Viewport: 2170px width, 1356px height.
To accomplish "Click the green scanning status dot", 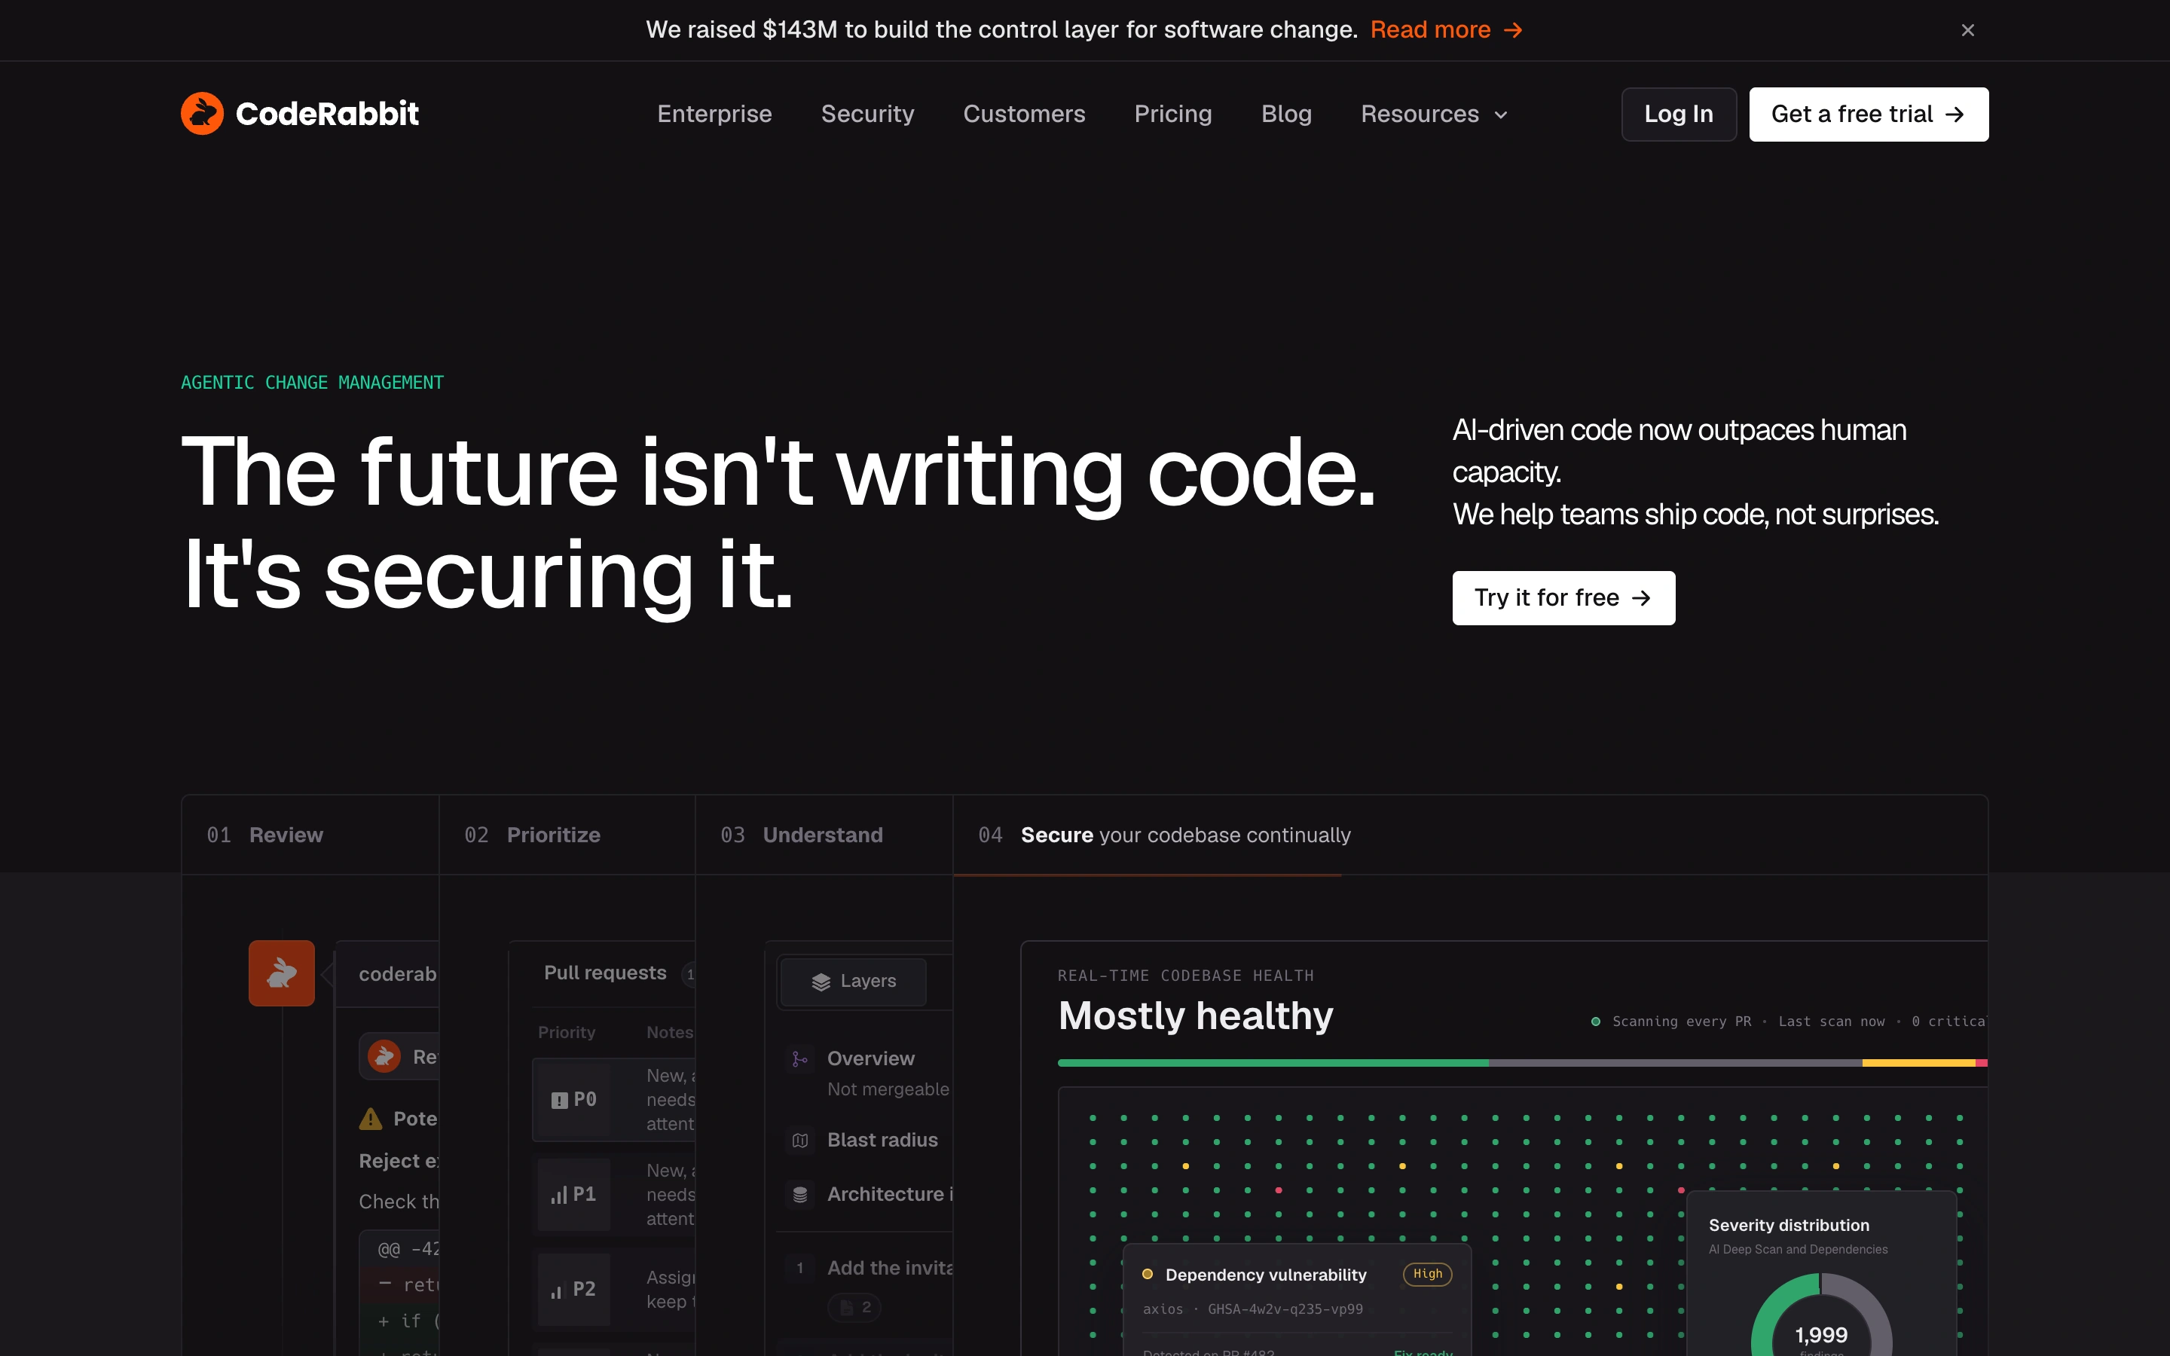I will [x=1595, y=1022].
